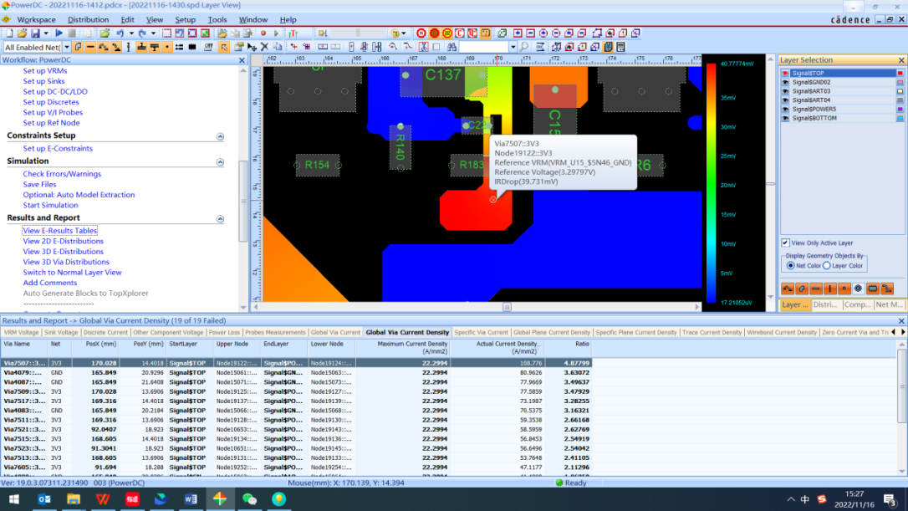Click the Start Simulation link

tap(50, 205)
